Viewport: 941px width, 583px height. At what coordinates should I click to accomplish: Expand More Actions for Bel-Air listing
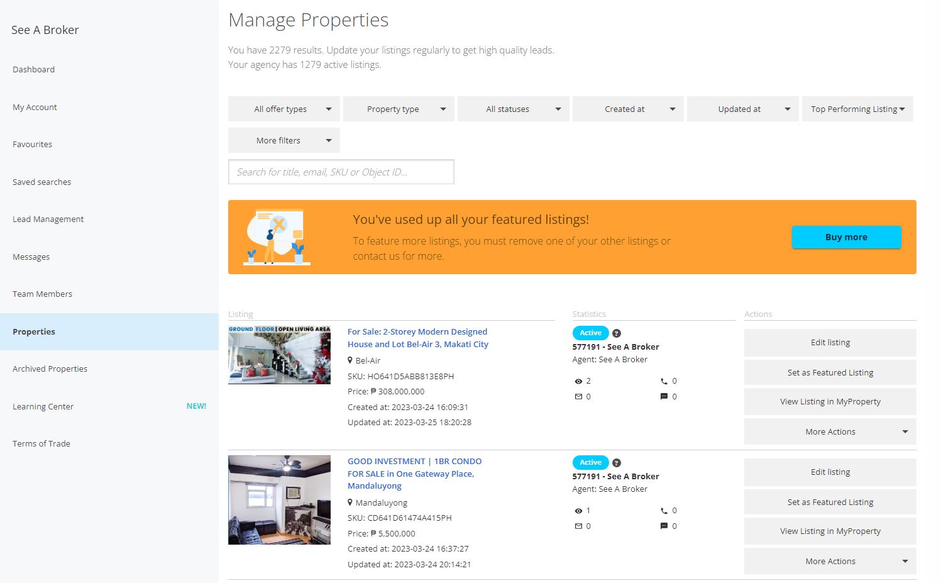coord(830,432)
